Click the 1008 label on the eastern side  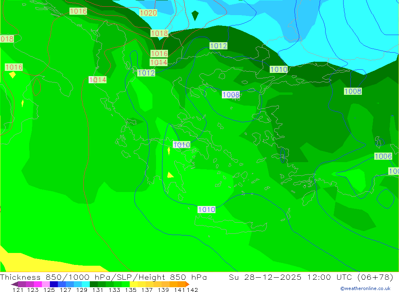pyautogui.click(x=353, y=91)
